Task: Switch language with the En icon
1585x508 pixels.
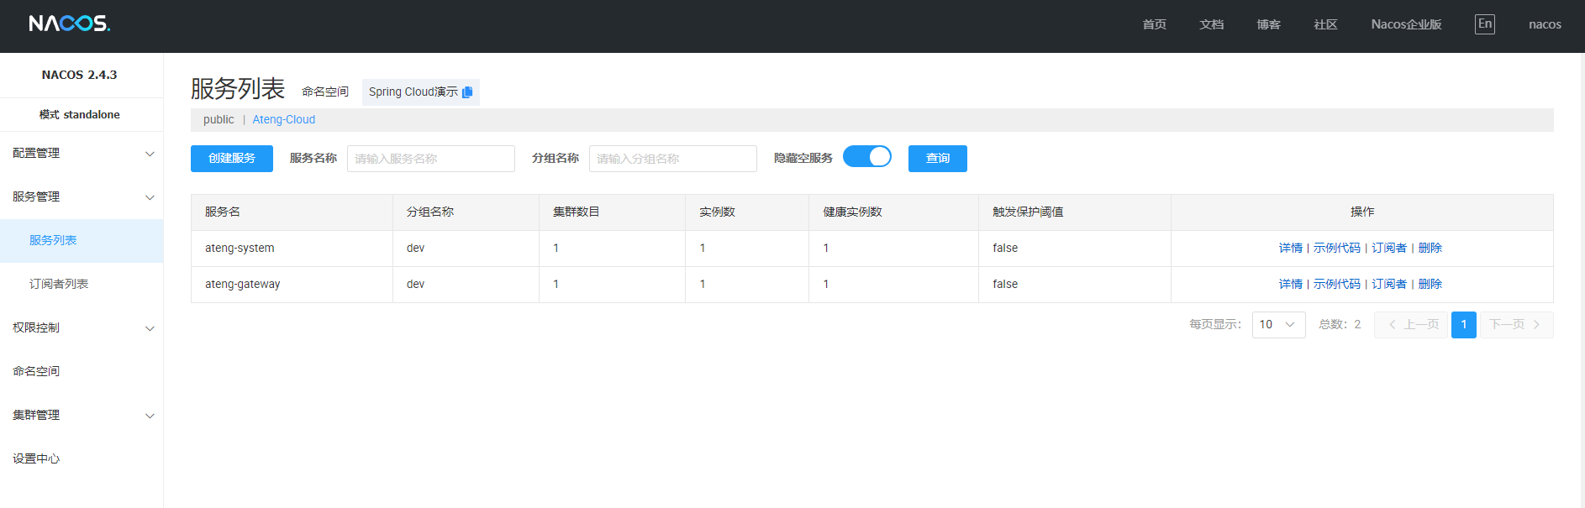Action: 1484,24
